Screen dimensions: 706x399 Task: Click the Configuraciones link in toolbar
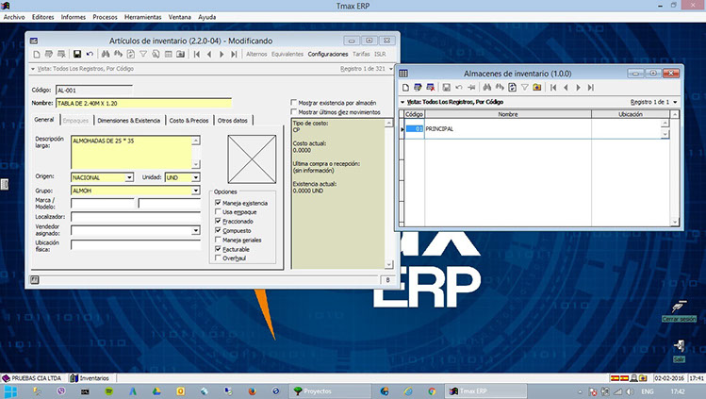point(328,54)
